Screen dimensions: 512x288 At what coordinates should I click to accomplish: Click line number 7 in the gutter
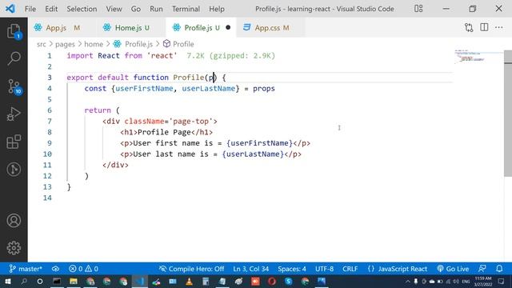50,121
